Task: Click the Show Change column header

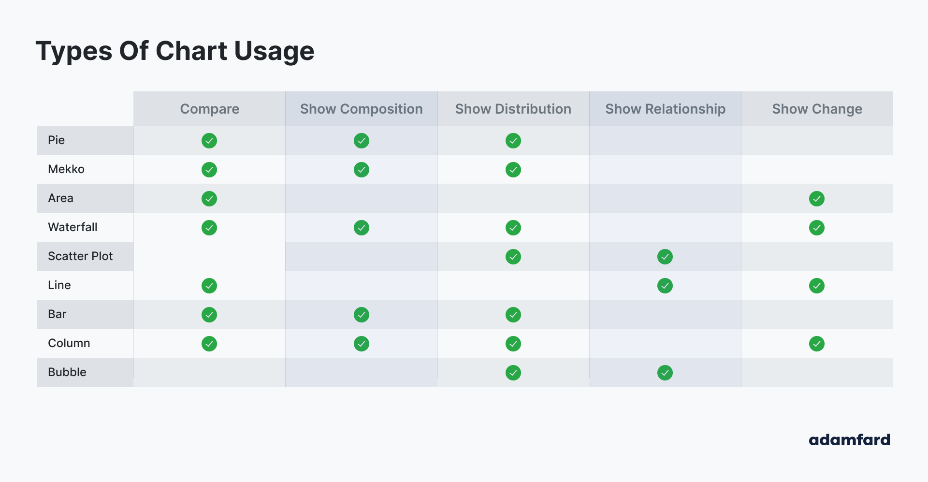Action: coord(817,109)
